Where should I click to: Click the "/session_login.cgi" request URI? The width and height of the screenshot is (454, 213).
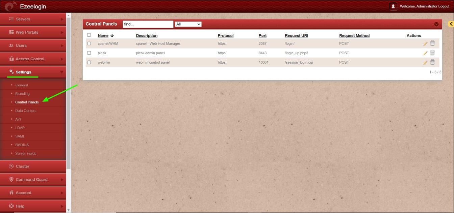tap(299, 62)
